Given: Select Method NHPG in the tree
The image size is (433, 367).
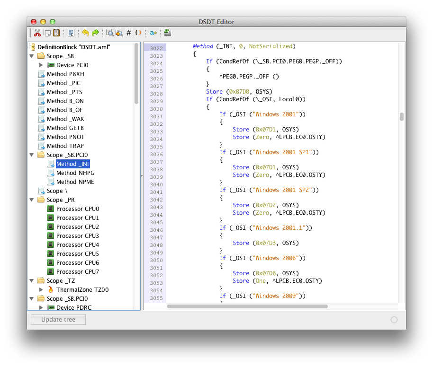Looking at the screenshot, I should (75, 173).
